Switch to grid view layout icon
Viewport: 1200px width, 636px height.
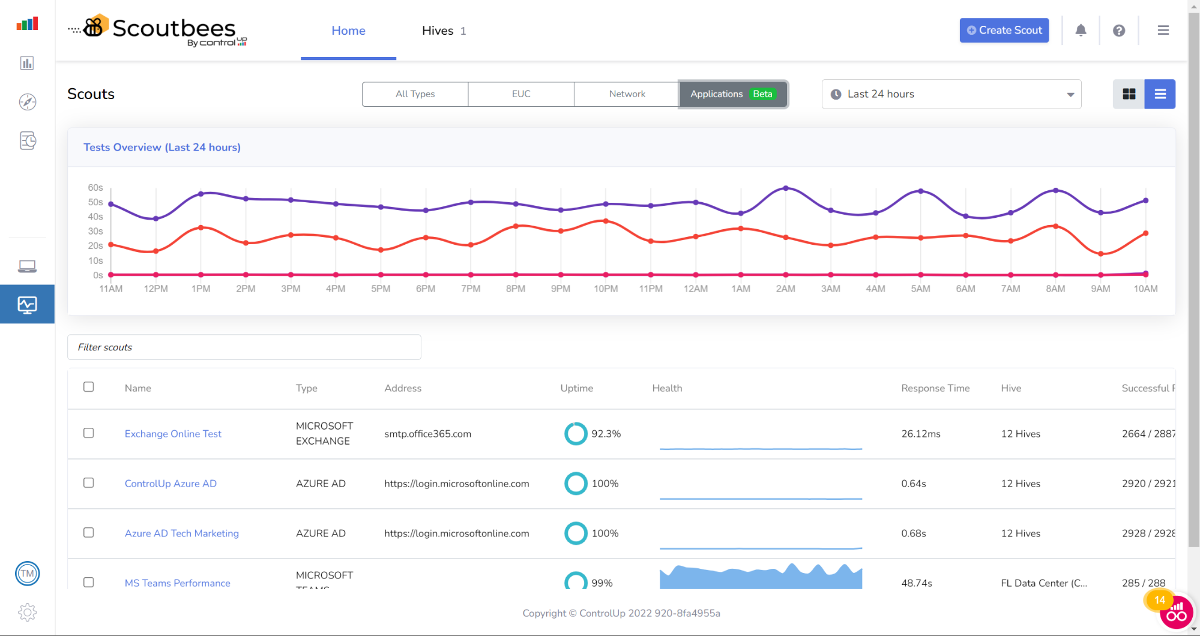tap(1129, 94)
